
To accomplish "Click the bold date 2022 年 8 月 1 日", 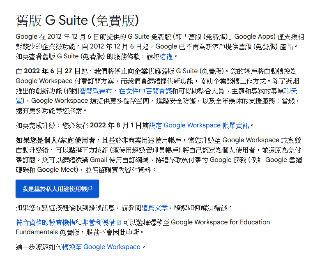I will coord(115,125).
